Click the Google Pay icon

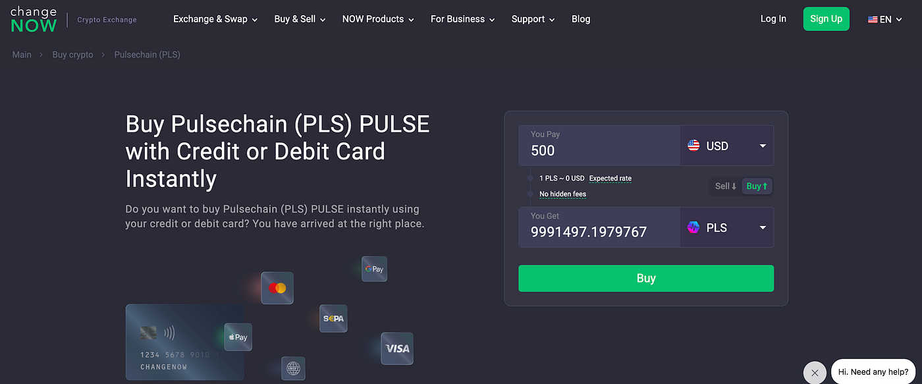374,269
